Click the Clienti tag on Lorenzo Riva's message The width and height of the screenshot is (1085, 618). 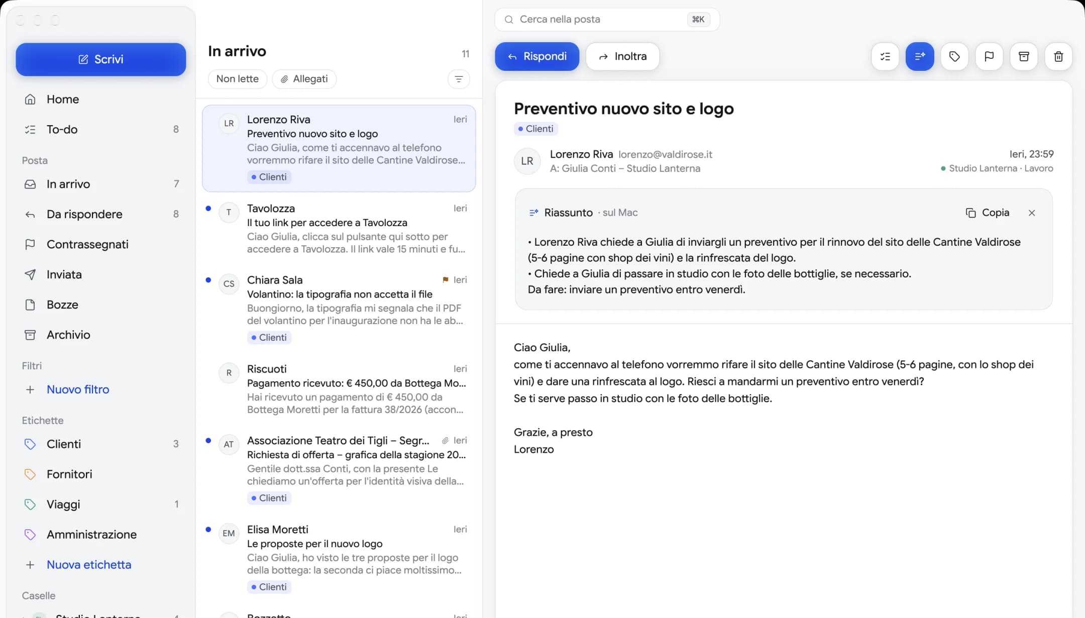(269, 177)
